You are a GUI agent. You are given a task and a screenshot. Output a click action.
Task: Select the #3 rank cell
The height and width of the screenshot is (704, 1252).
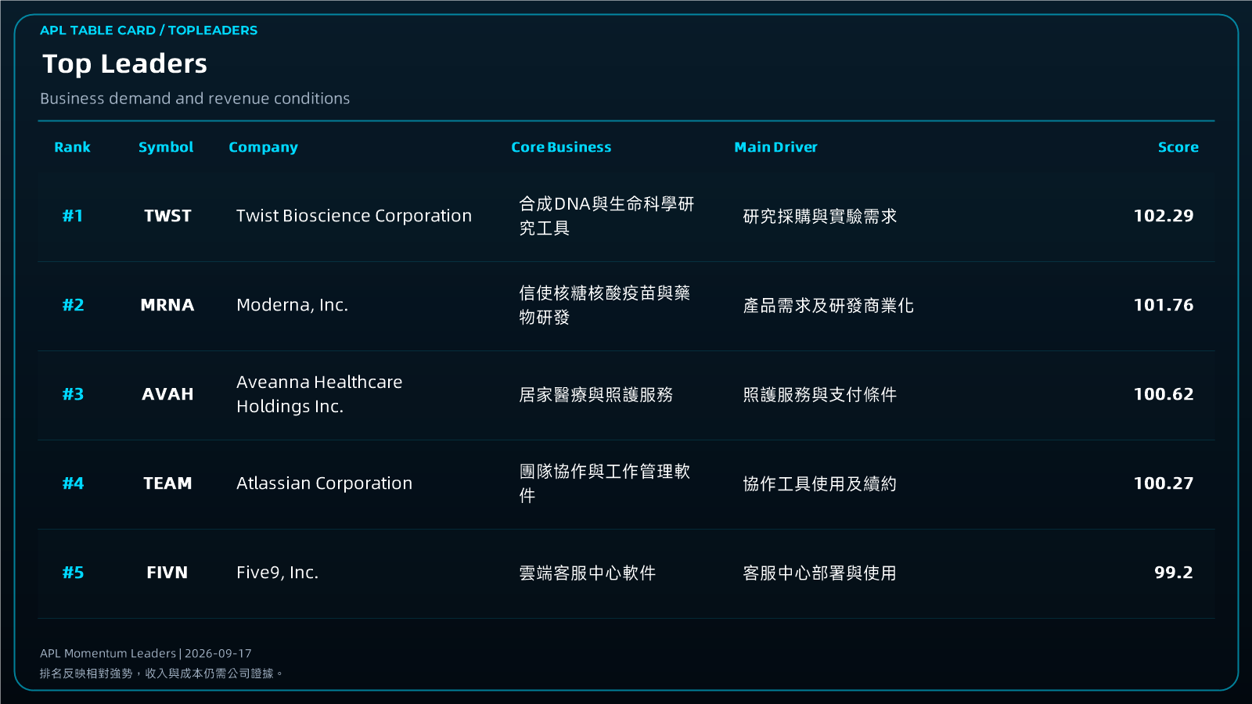[x=73, y=394]
